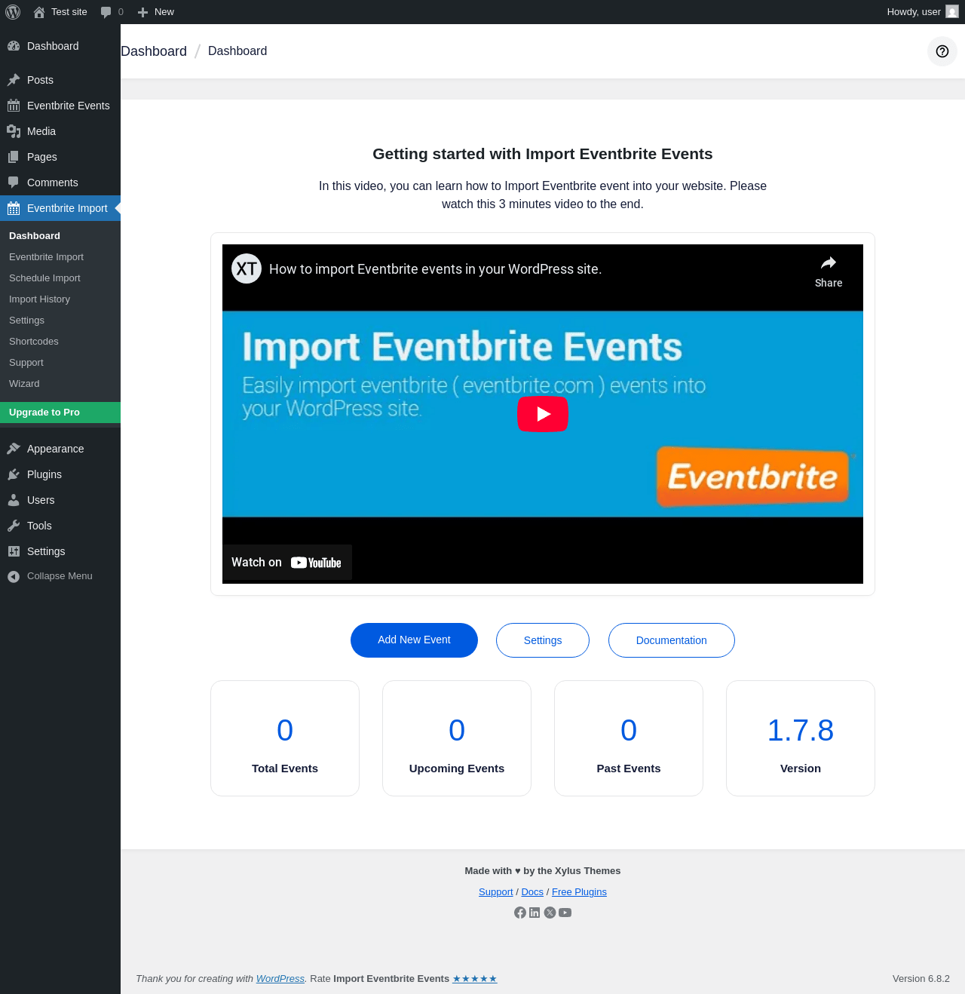Click the Dashboard gauge icon in sidebar
The height and width of the screenshot is (994, 965).
click(x=14, y=46)
